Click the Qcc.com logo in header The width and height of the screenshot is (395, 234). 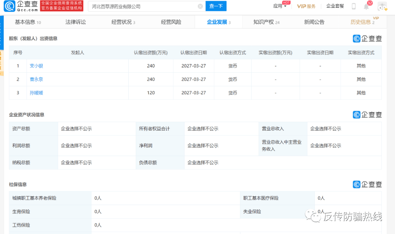(21, 6)
